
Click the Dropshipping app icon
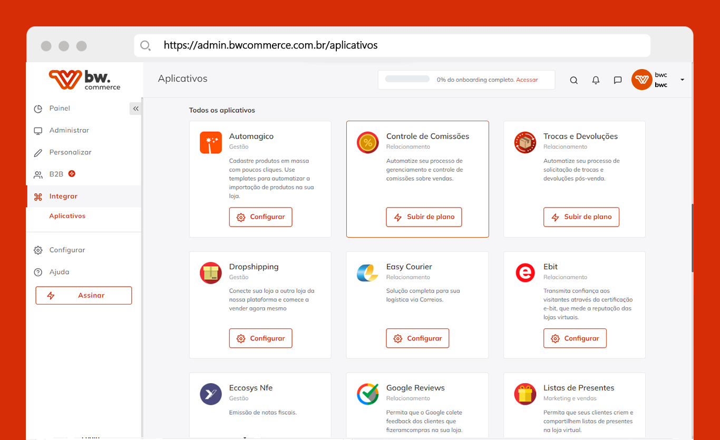211,273
